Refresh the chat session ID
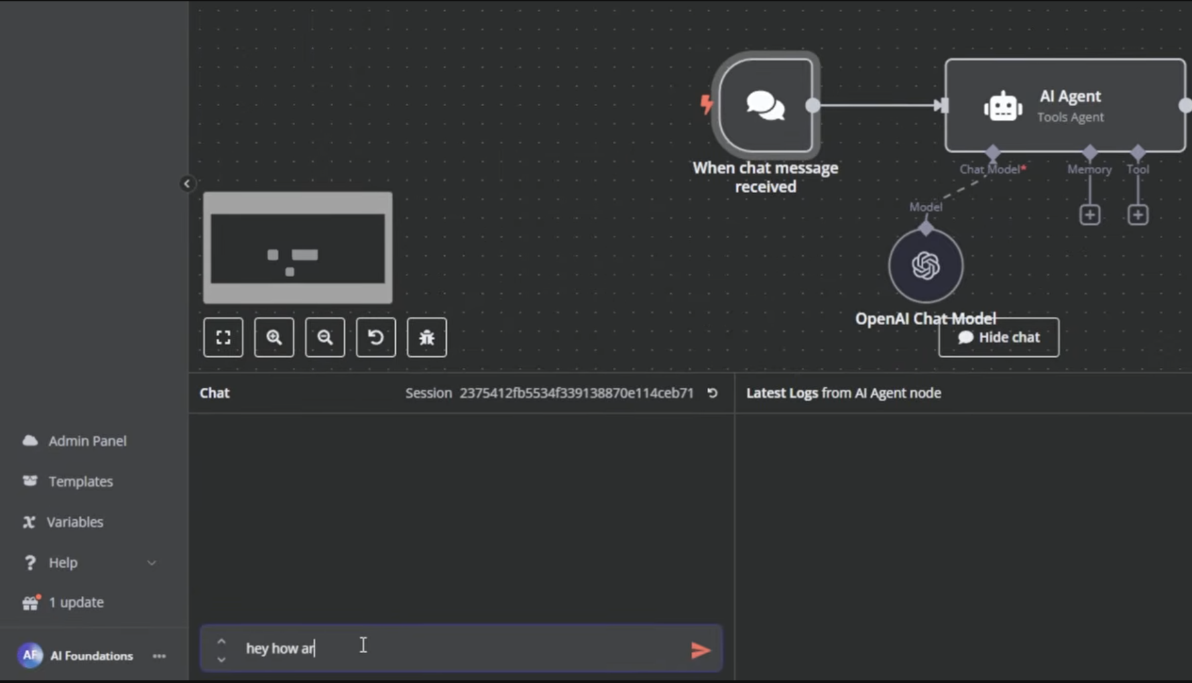Viewport: 1192px width, 683px height. 712,393
